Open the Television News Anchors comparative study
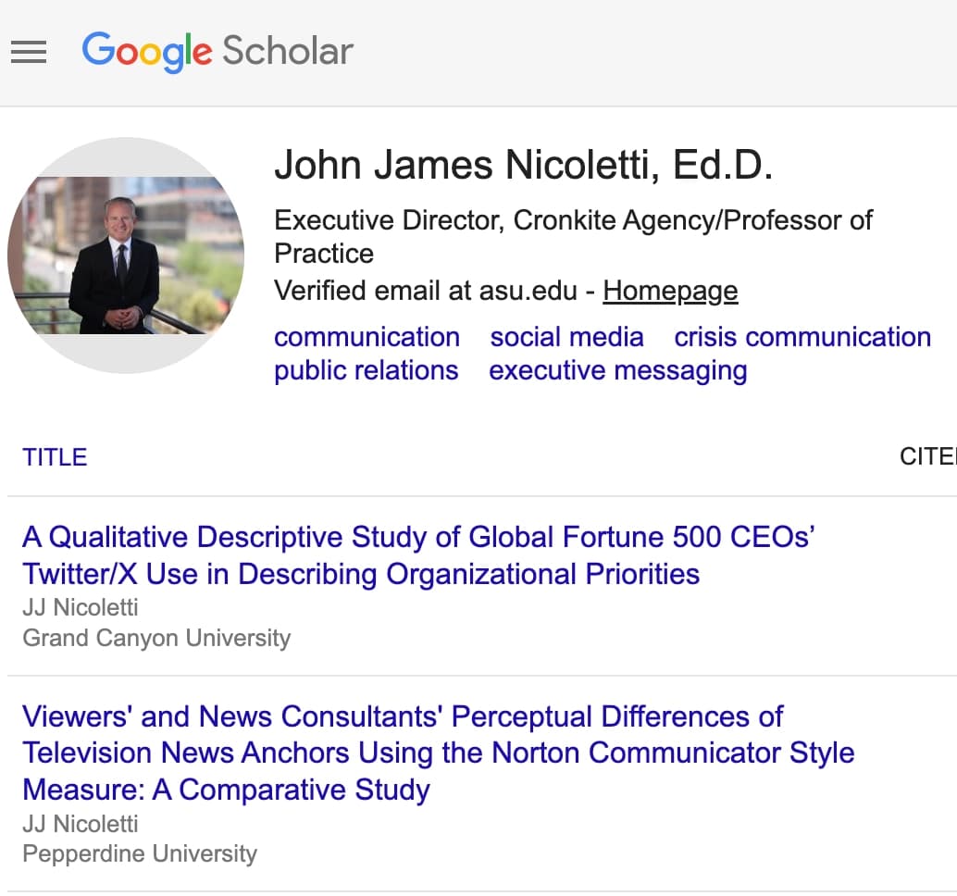The image size is (957, 896). click(x=437, y=753)
